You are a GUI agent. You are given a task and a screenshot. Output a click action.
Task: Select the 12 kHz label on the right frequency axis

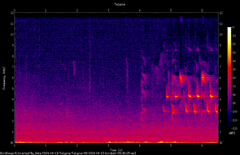point(221,13)
